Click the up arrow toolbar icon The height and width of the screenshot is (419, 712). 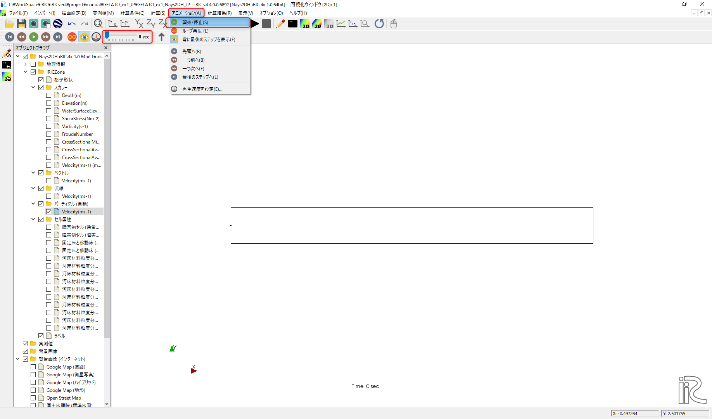161,37
